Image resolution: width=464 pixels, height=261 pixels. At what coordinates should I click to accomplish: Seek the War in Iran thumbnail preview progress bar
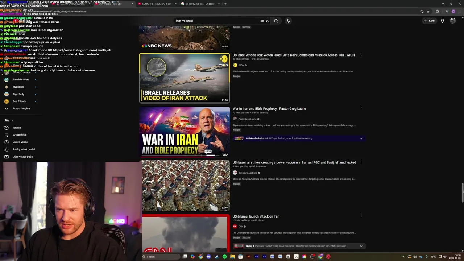[x=185, y=156]
